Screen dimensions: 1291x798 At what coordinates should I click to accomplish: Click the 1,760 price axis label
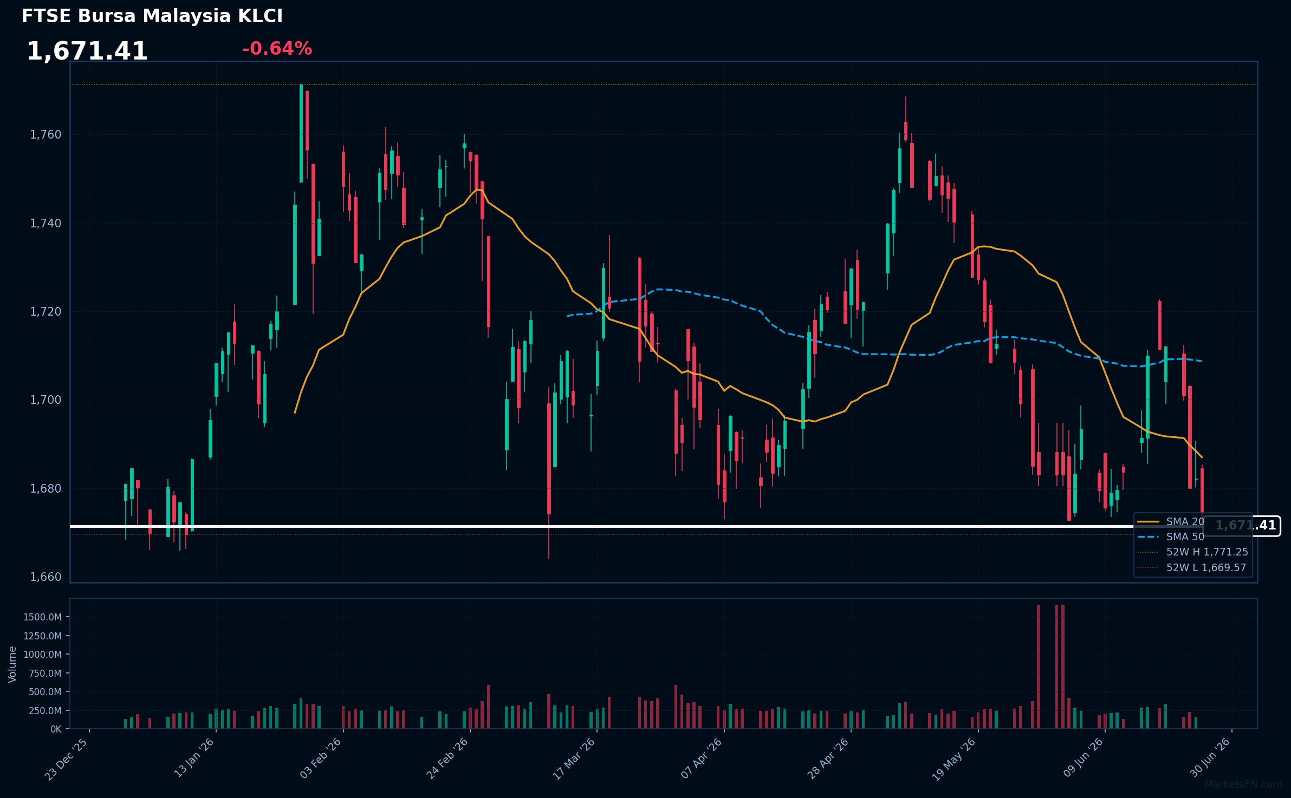point(46,135)
